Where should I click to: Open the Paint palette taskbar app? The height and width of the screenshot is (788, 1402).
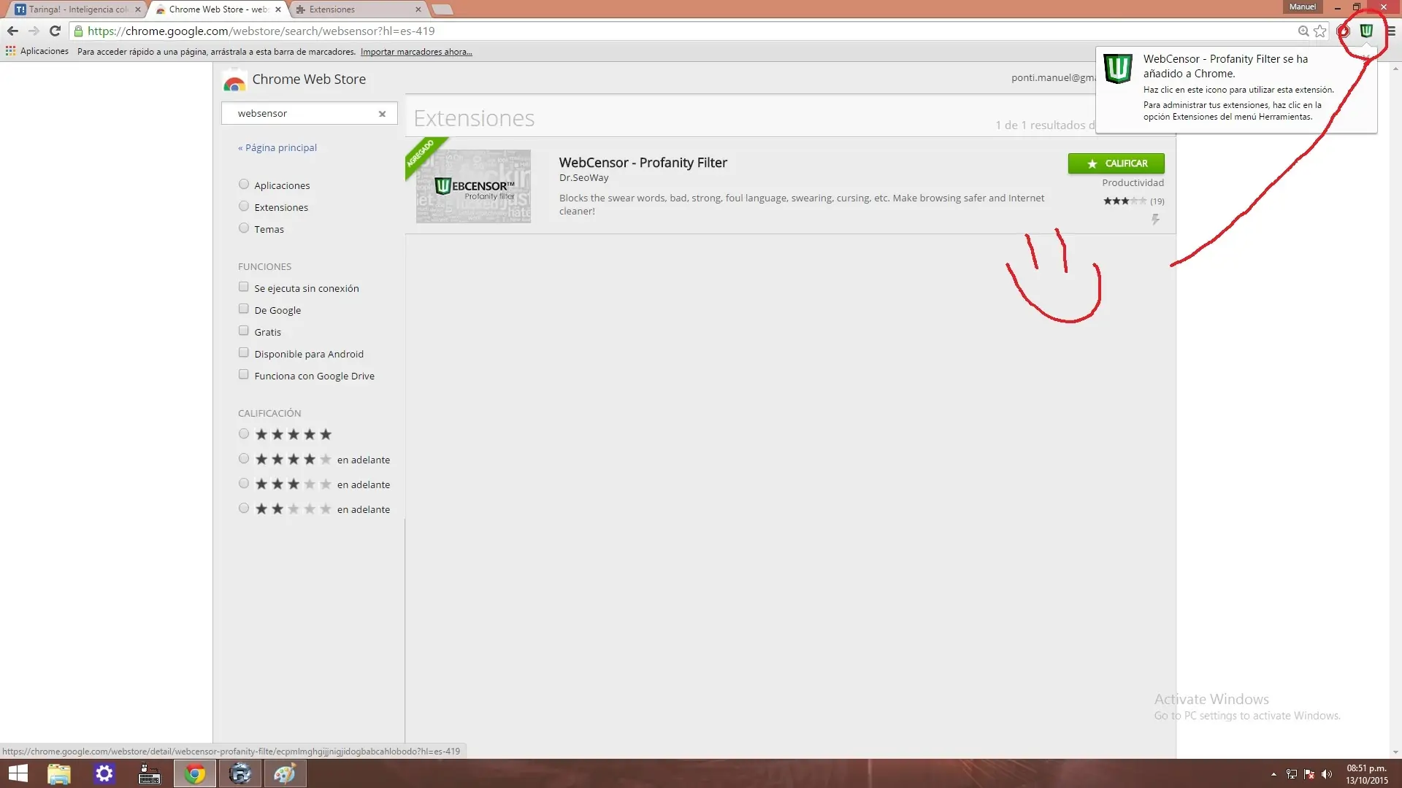(285, 773)
